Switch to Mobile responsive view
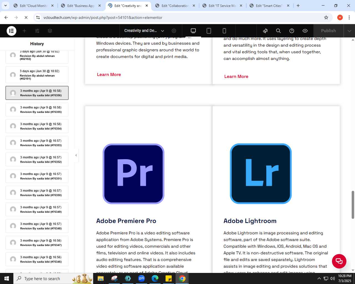The width and height of the screenshot is (355, 284). point(224,31)
